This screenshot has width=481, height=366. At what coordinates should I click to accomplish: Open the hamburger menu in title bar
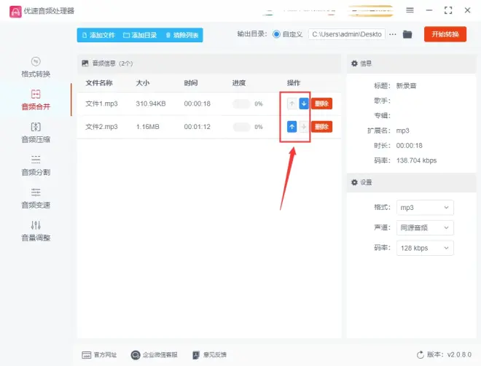click(x=410, y=10)
